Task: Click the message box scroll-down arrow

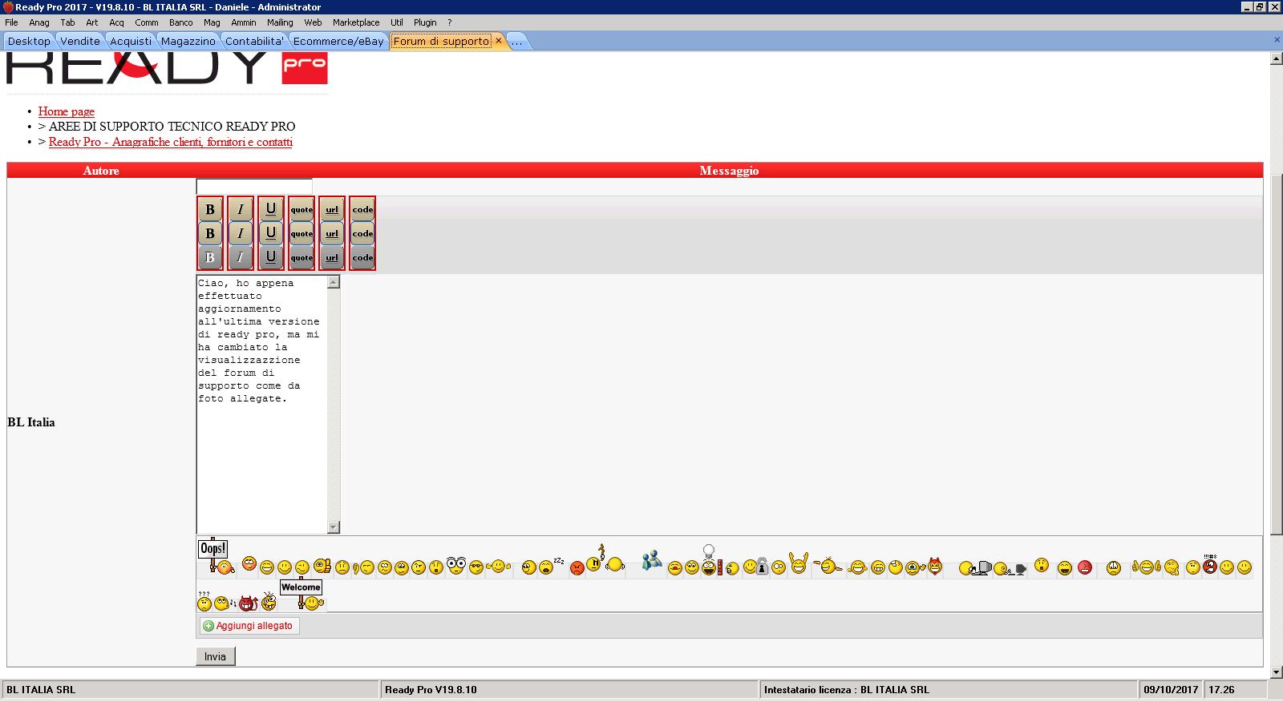Action: (334, 527)
